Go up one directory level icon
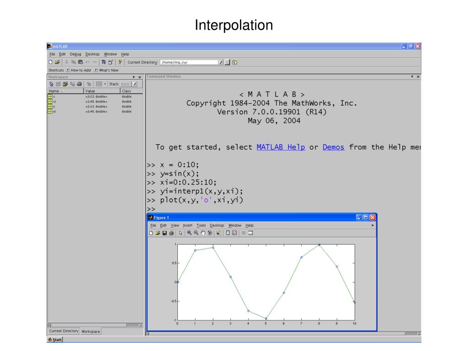 click(x=235, y=62)
